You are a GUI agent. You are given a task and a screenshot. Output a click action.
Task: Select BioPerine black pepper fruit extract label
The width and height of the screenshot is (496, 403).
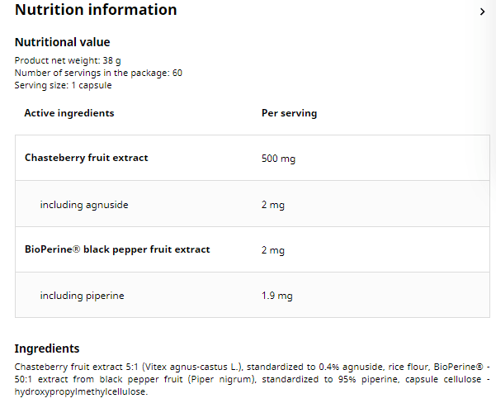coord(117,249)
